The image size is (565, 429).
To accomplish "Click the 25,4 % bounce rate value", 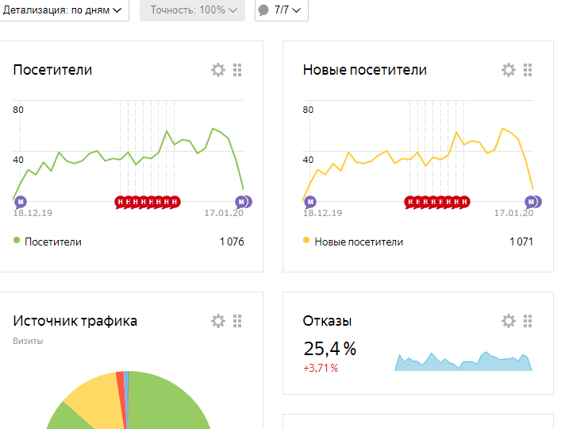I will (x=329, y=349).
